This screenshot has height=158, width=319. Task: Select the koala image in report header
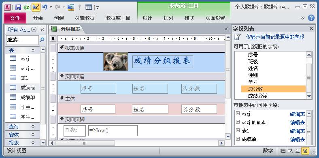coord(115,62)
